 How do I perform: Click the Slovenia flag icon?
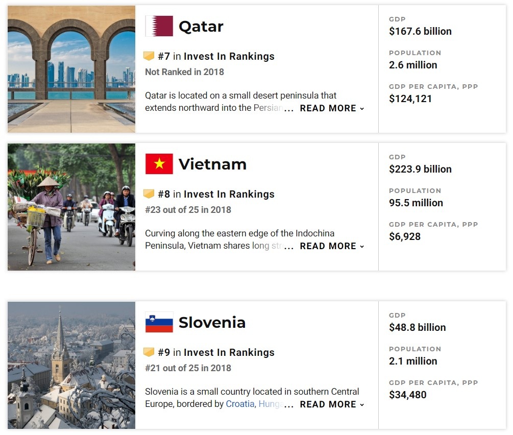(x=159, y=322)
